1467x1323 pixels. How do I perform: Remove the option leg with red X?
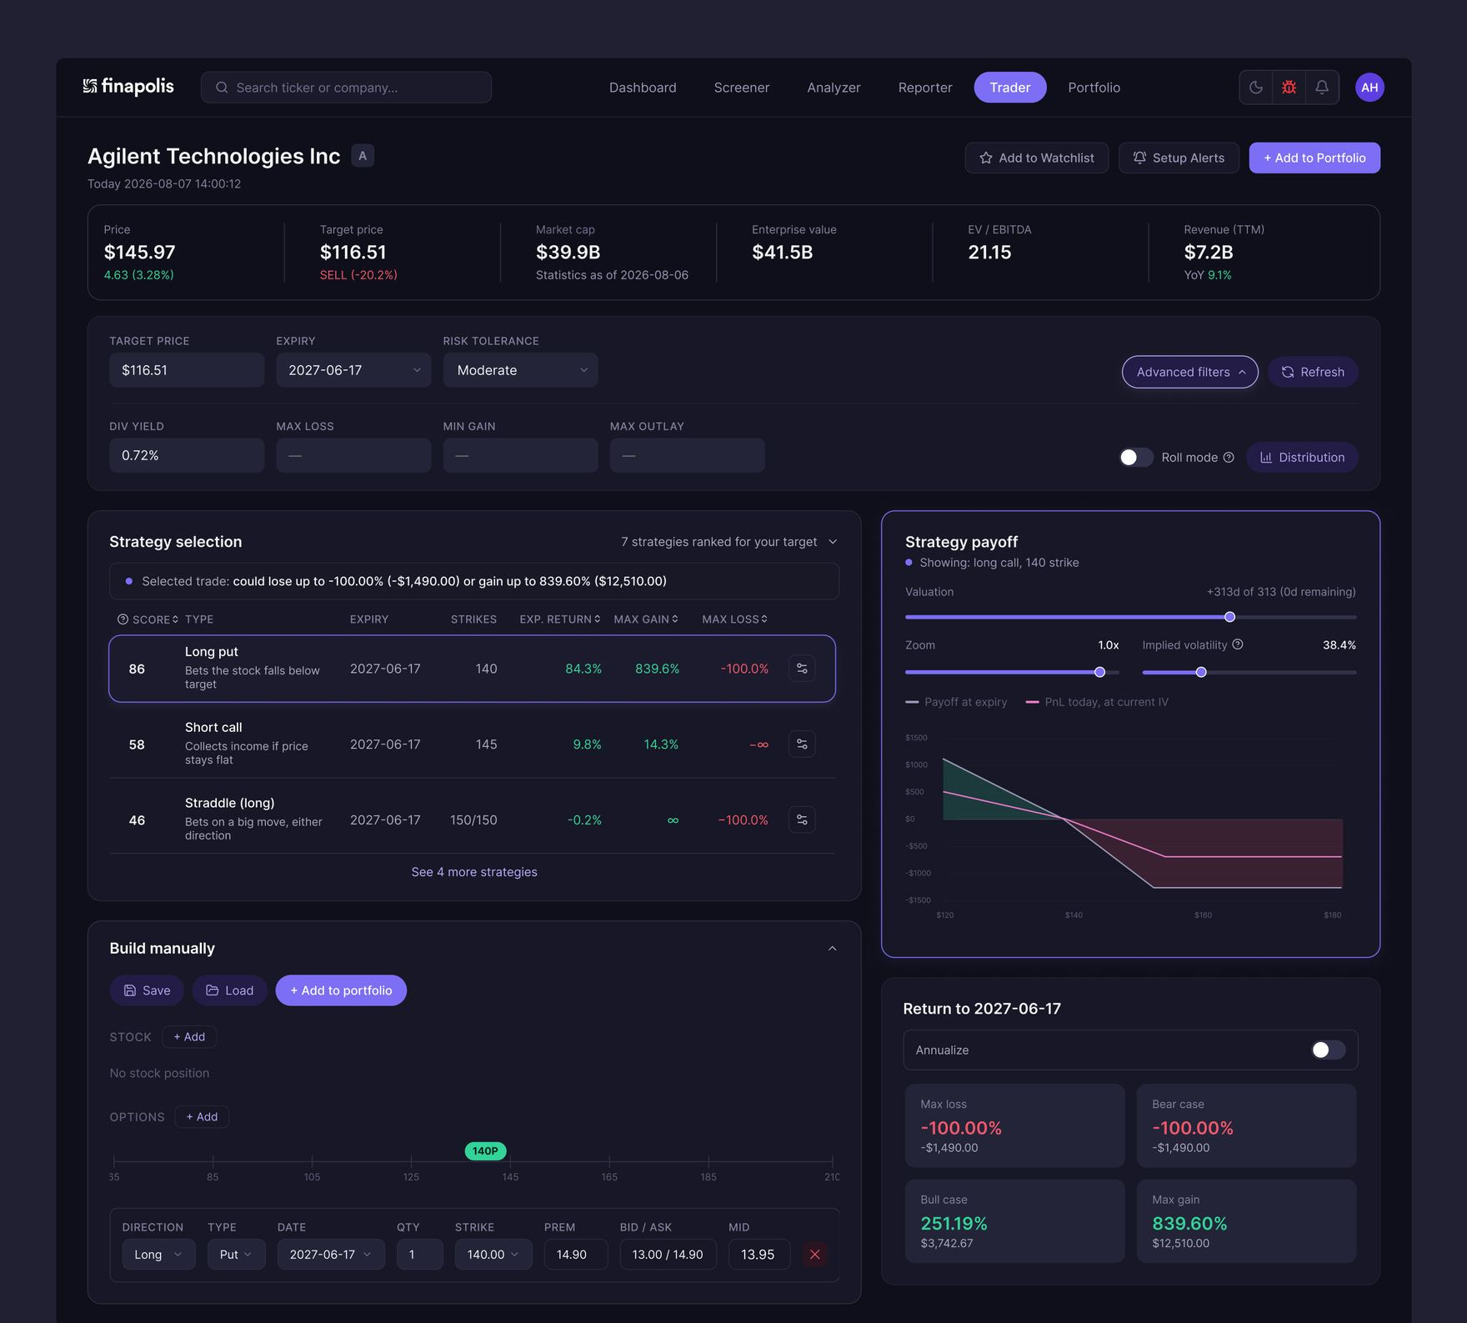tap(815, 1255)
